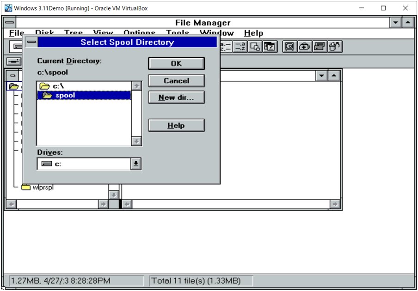Click the 'c:\spool' current directory path

point(53,72)
